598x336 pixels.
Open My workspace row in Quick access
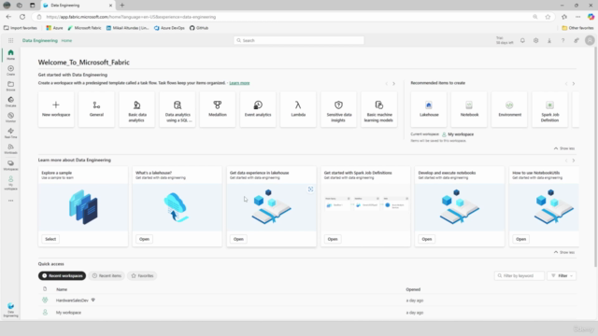(x=307, y=313)
